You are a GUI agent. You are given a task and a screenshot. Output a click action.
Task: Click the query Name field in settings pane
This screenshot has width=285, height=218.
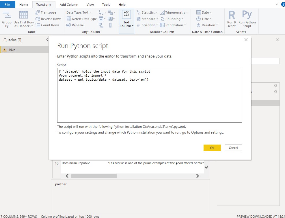pyautogui.click(x=265, y=61)
